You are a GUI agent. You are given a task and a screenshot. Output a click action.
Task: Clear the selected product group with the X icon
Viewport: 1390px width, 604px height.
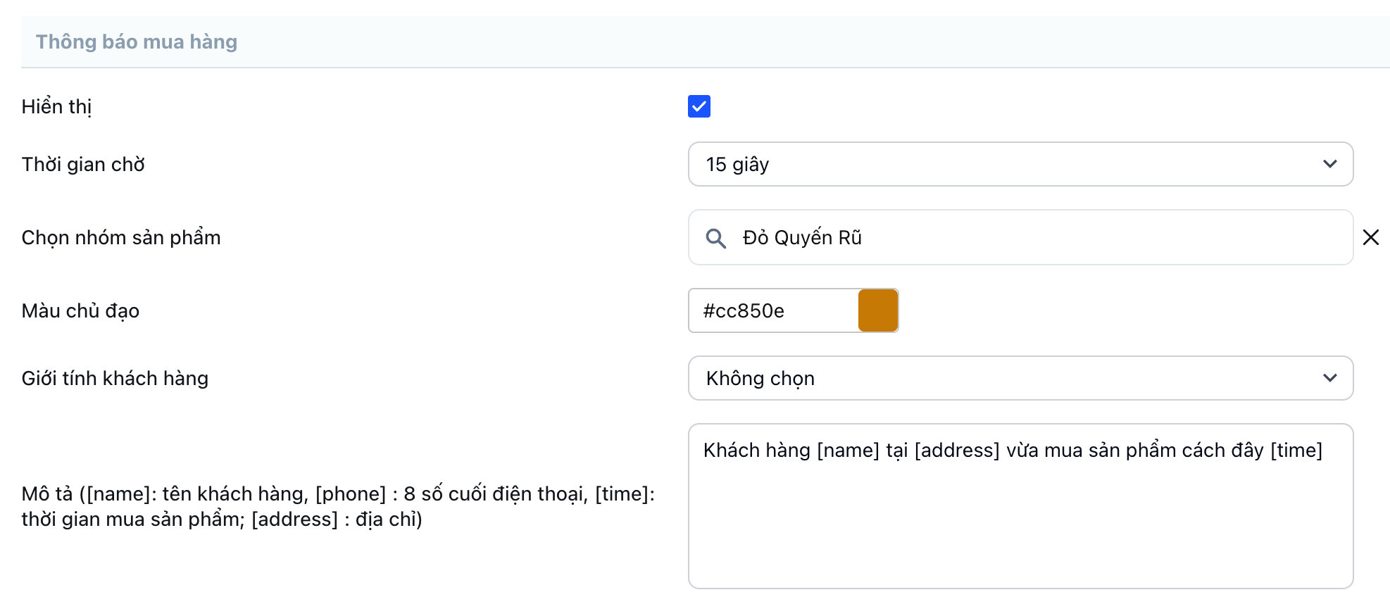[1370, 237]
